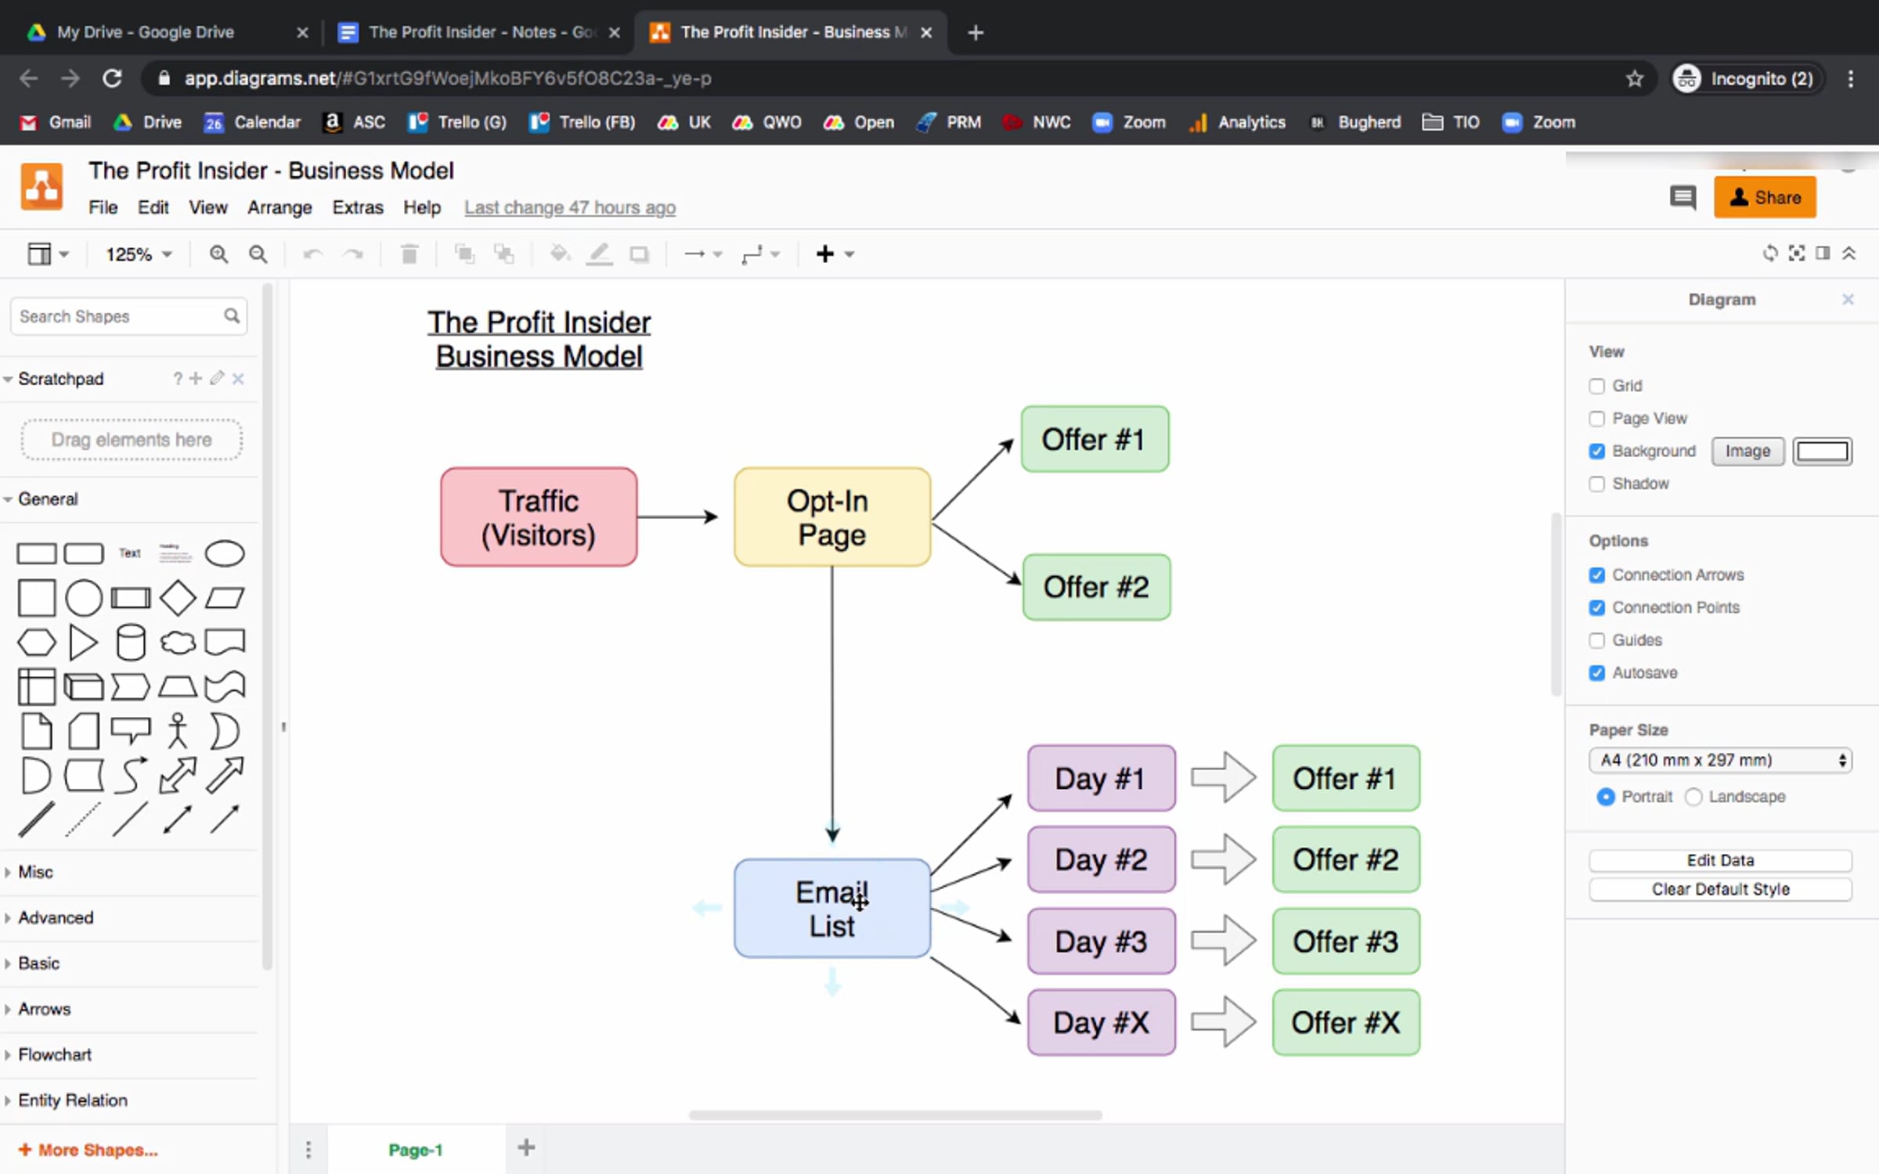
Task: Toggle the Shadow checkbox
Action: [1597, 484]
